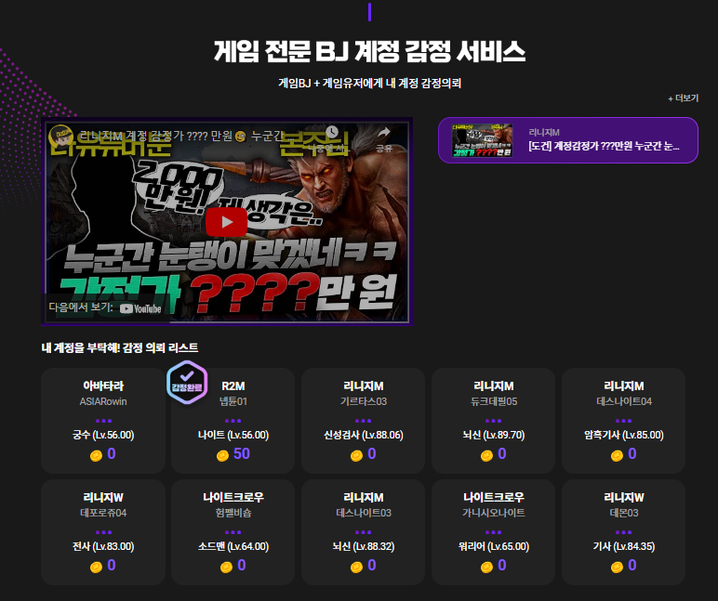Open the 나이트크로우 가니시오나이트 card
Screen dimensions: 718x601
click(x=493, y=532)
